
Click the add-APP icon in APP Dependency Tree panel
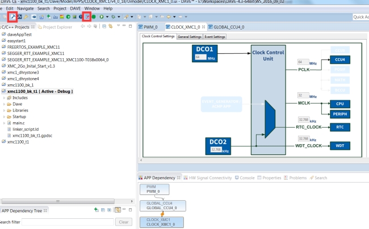[x=97, y=210]
